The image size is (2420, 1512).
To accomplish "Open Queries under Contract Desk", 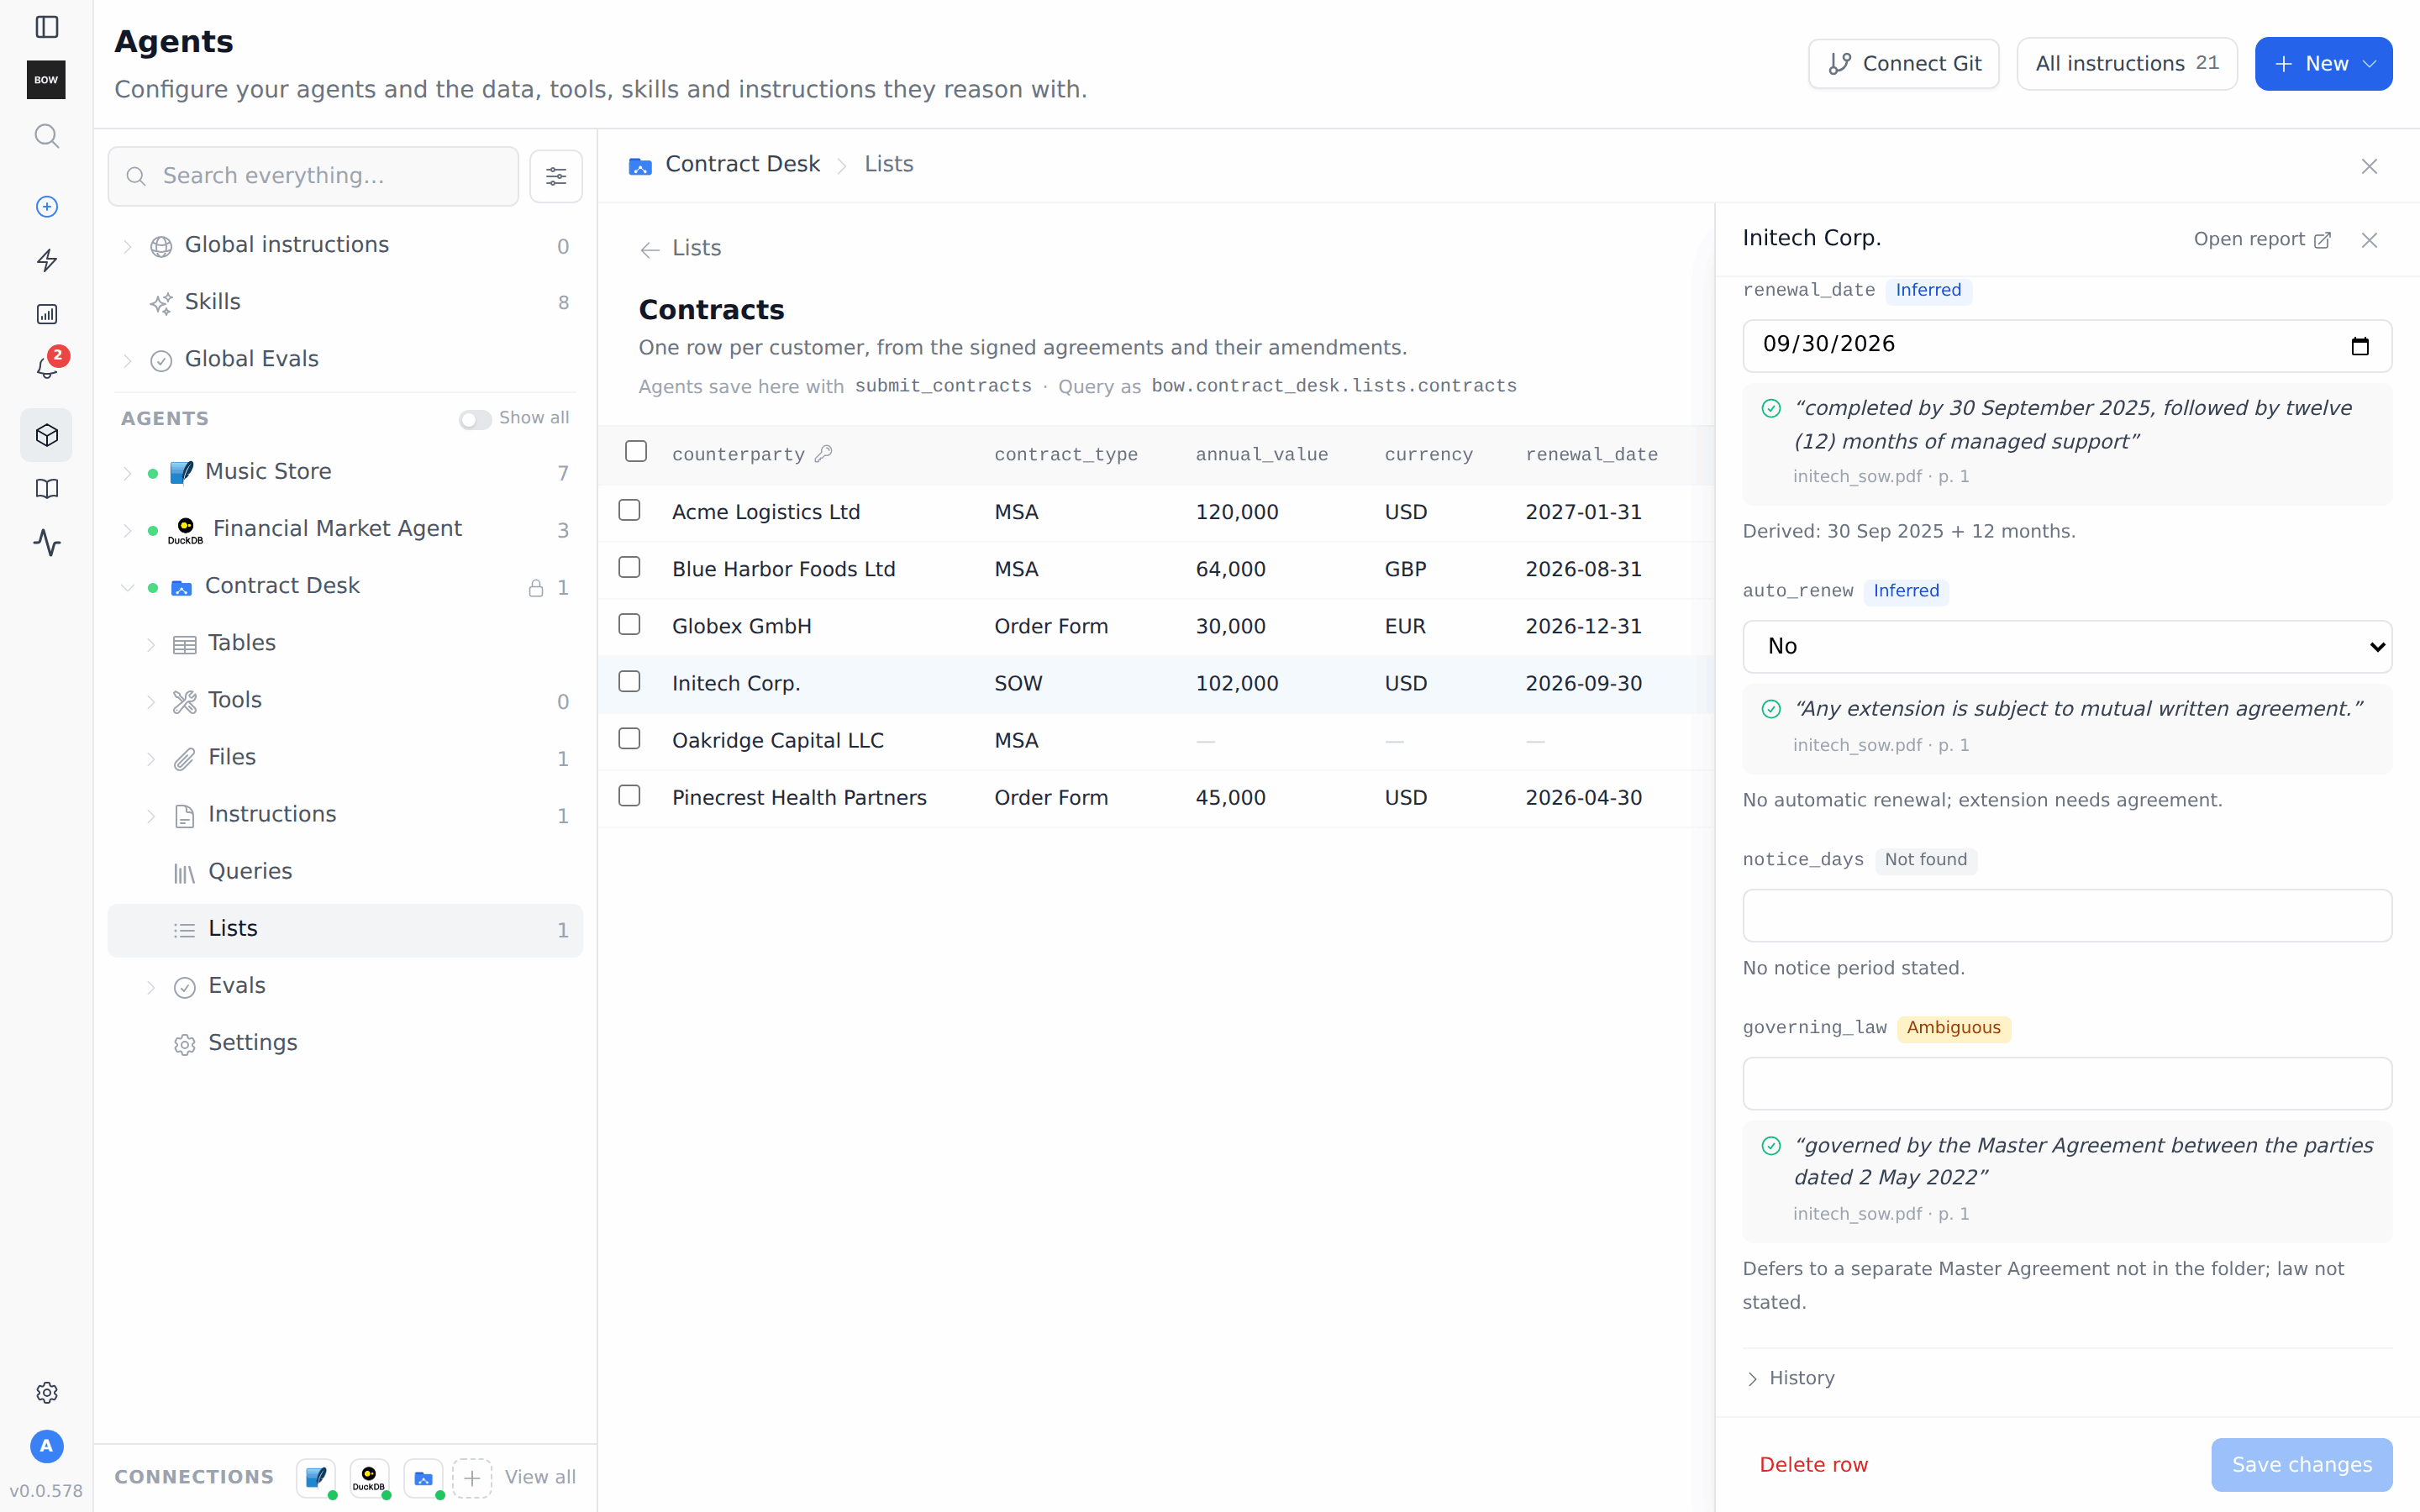I will (x=250, y=872).
